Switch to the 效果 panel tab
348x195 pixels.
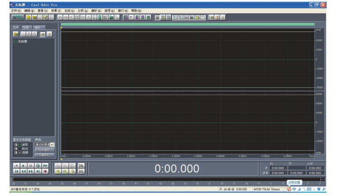click(x=26, y=27)
